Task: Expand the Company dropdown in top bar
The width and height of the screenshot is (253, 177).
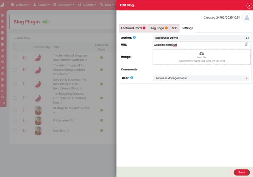Action: tap(63, 5)
